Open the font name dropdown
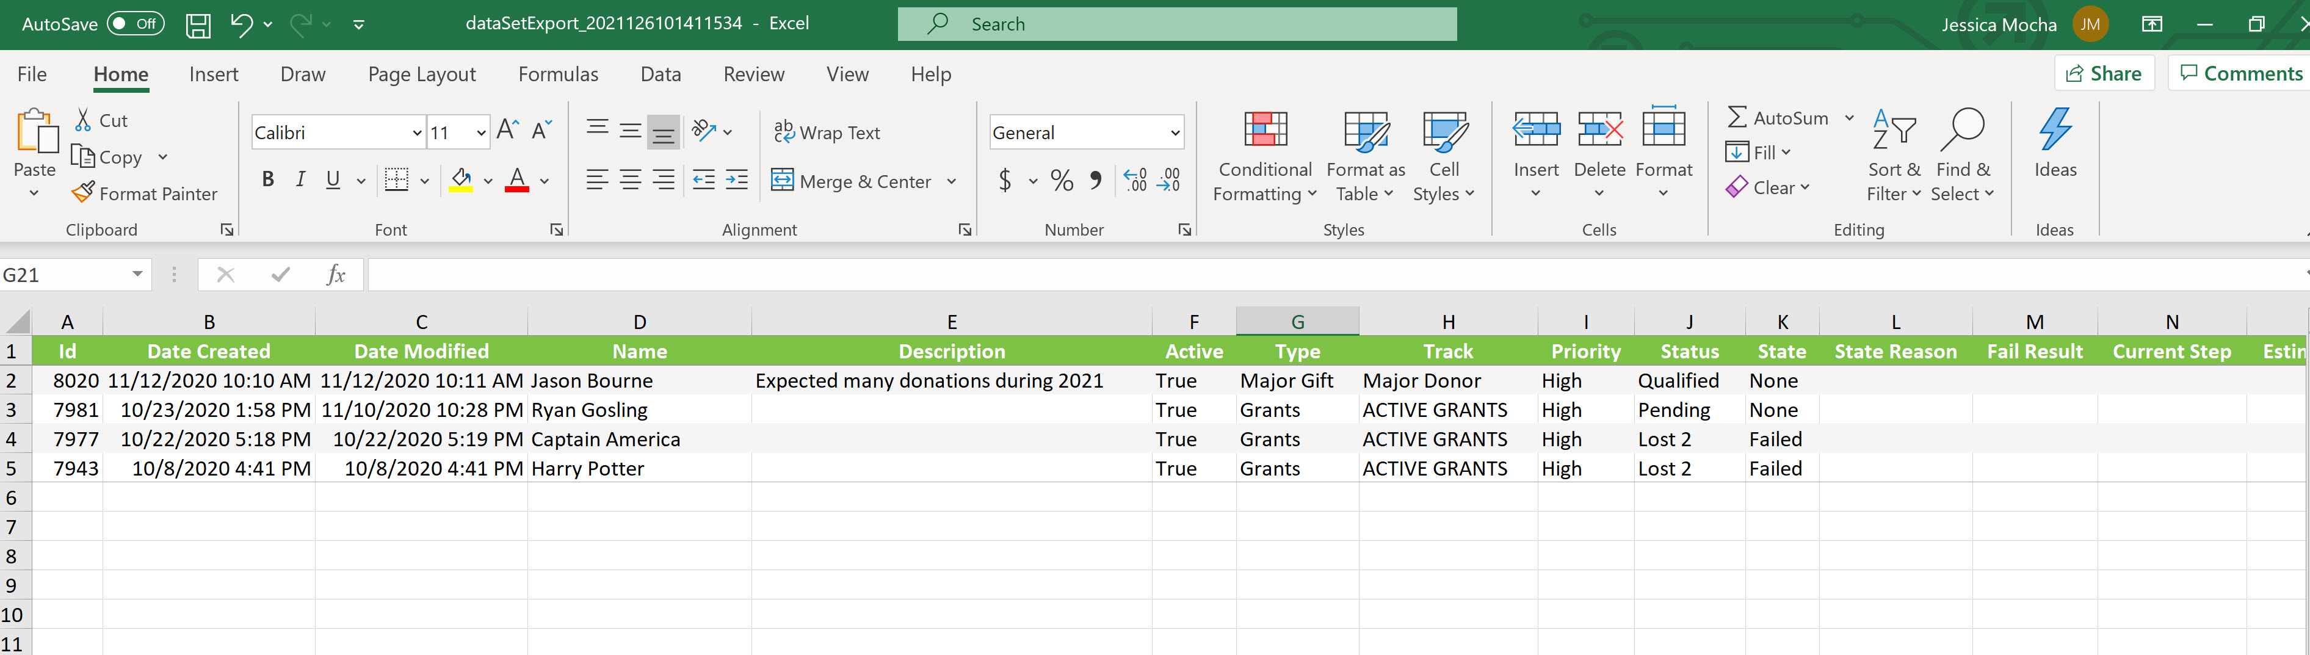 point(417,133)
